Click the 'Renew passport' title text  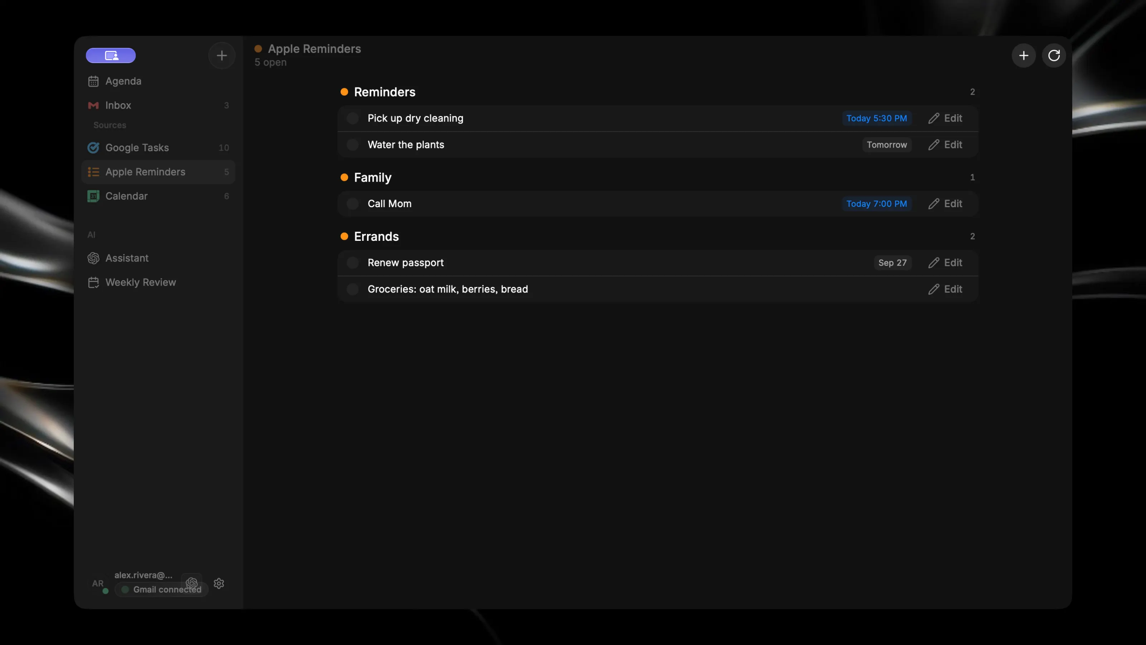[x=405, y=263]
